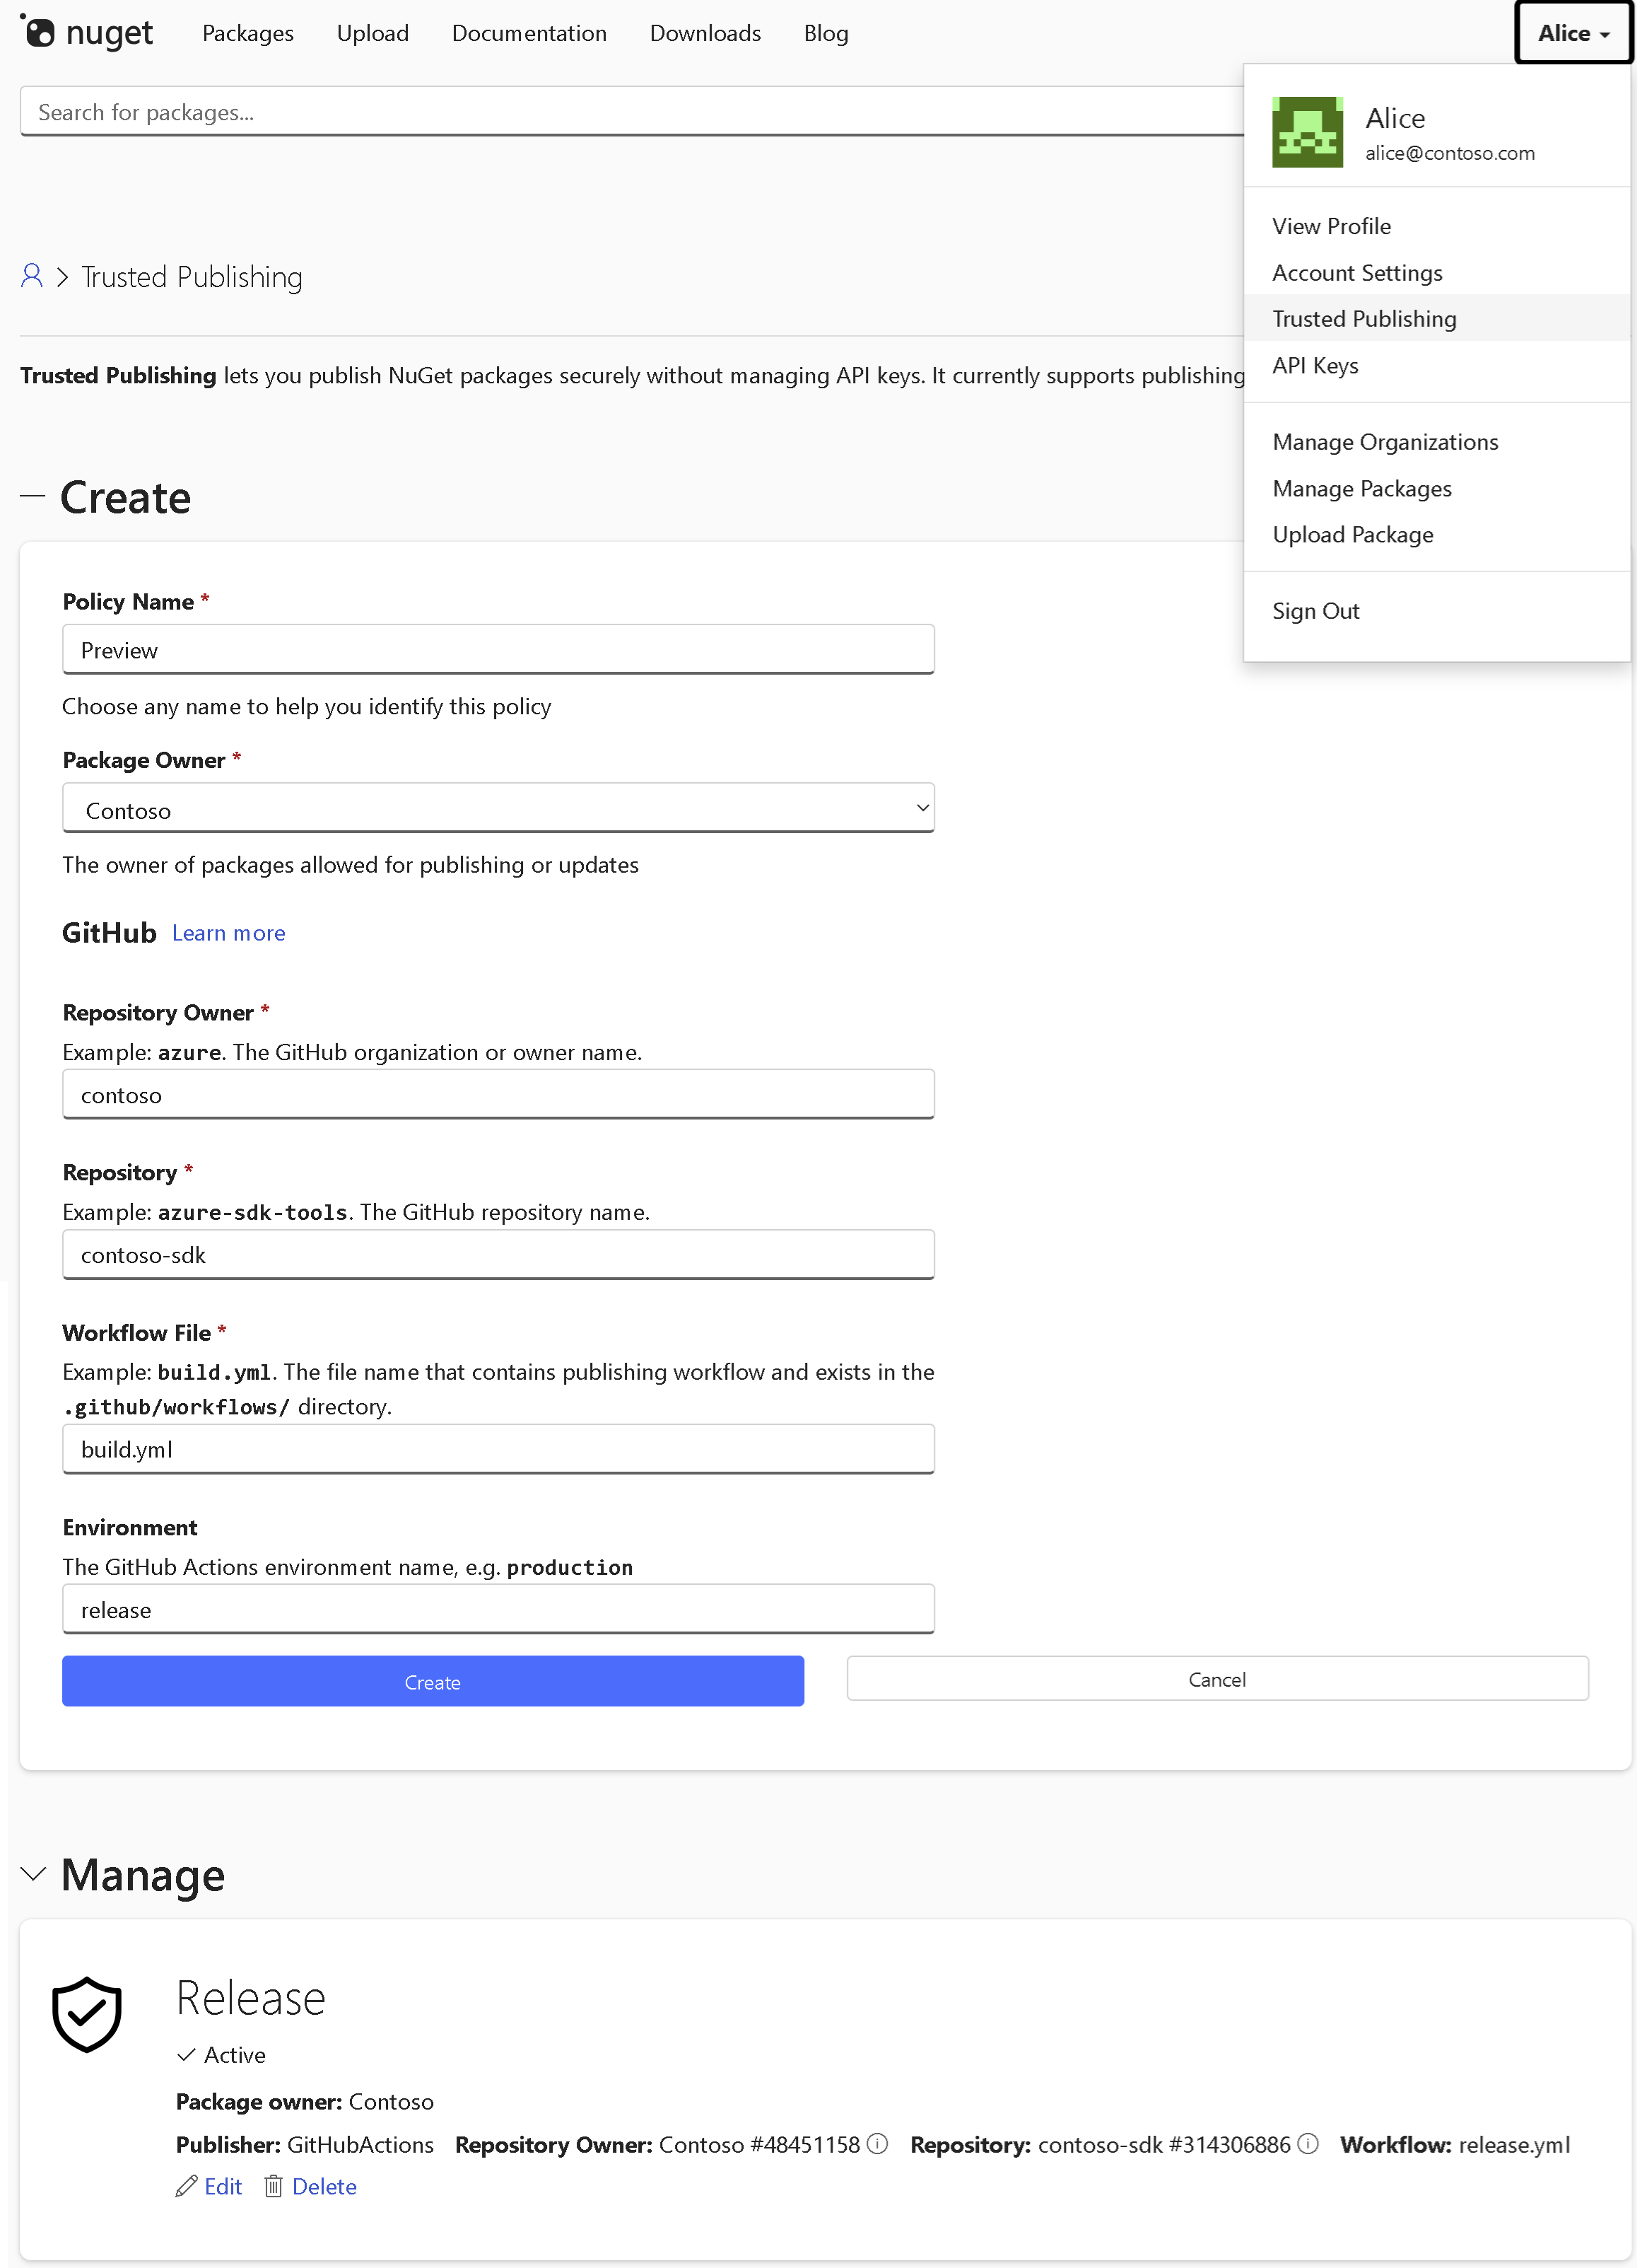
Task: Open the Alice account dropdown
Action: (x=1572, y=32)
